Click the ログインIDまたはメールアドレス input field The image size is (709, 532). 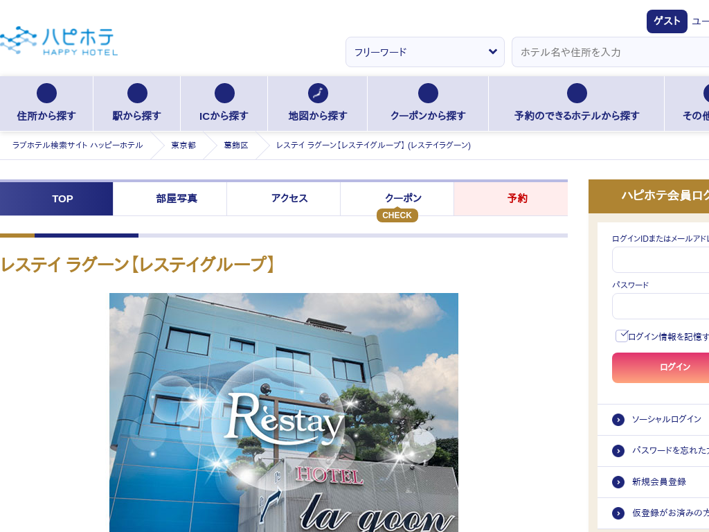[x=661, y=260]
